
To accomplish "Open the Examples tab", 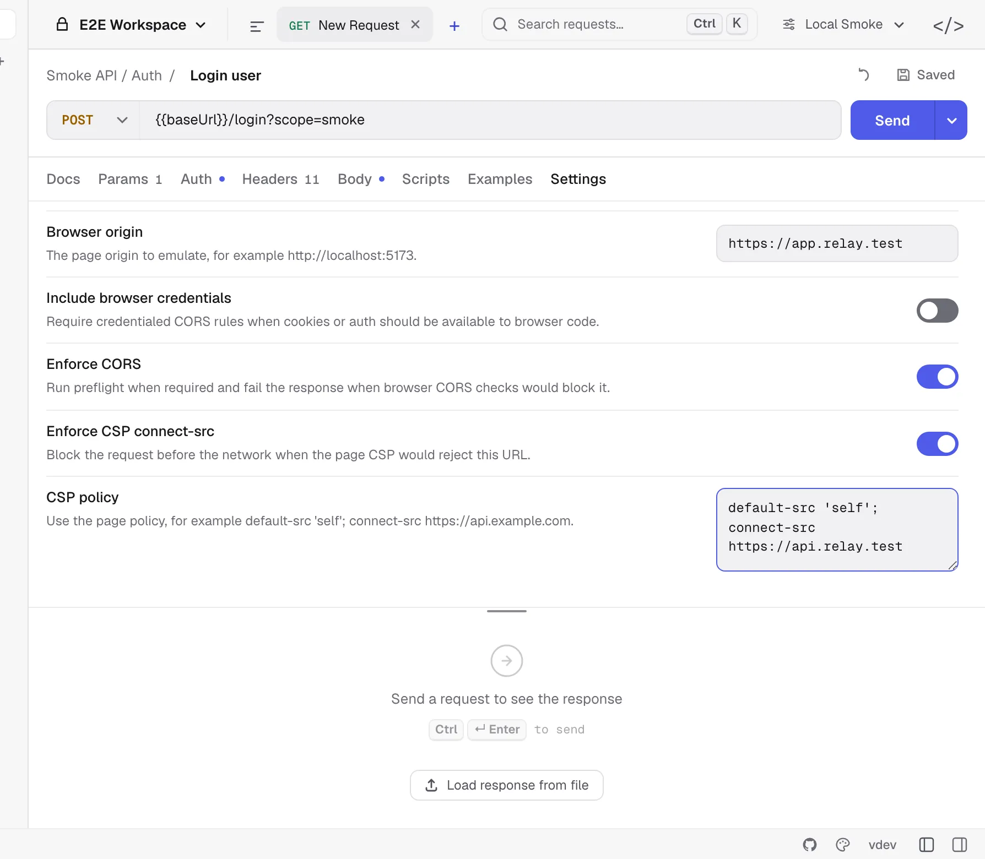I will (500, 179).
